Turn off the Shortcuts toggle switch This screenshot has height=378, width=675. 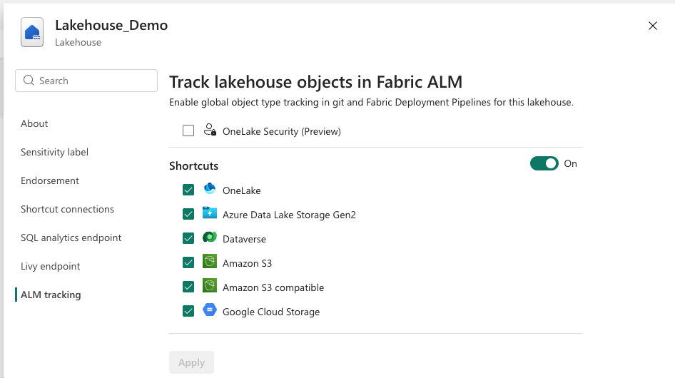click(x=544, y=164)
